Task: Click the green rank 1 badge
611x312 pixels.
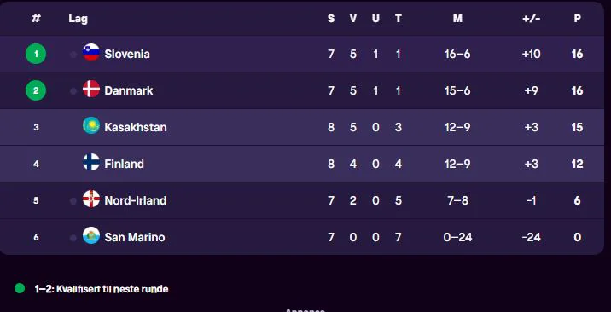Action: pyautogui.click(x=36, y=54)
